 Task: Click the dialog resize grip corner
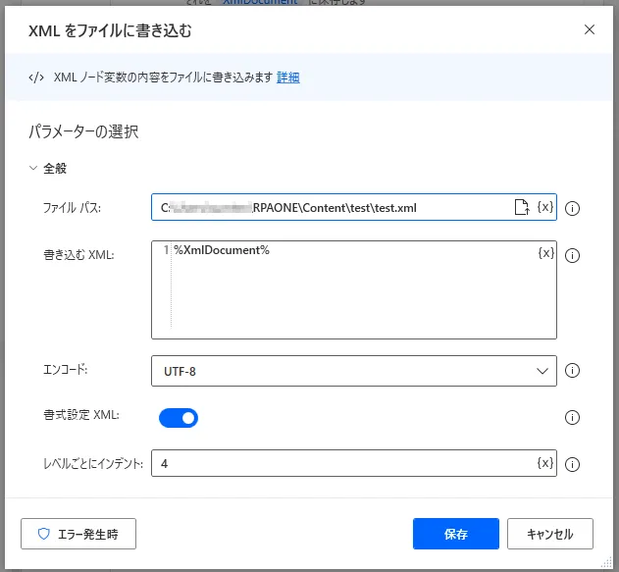tap(607, 563)
